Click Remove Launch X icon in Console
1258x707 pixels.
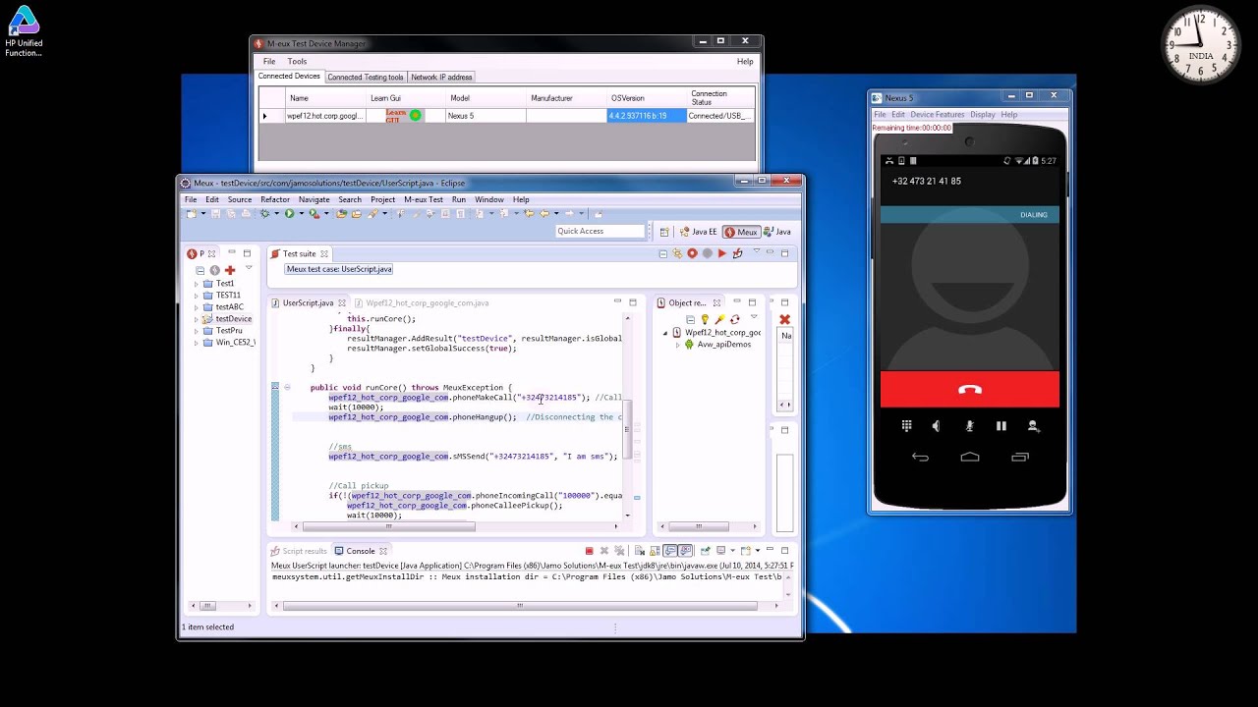(x=604, y=551)
